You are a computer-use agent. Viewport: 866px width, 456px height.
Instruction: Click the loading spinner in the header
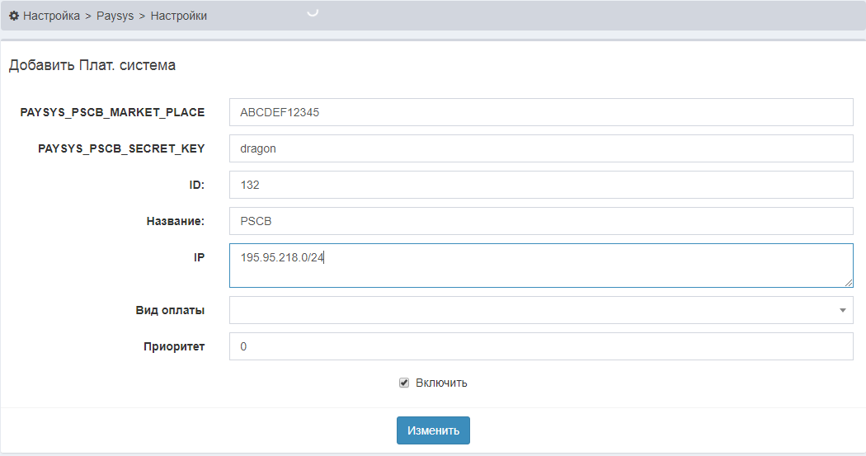pos(313,12)
